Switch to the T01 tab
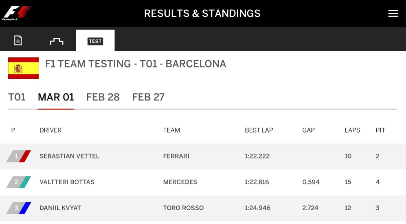This screenshot has width=406, height=224. tap(17, 97)
